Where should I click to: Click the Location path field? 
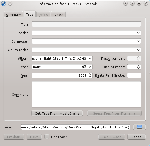pyautogui.click(x=75, y=127)
